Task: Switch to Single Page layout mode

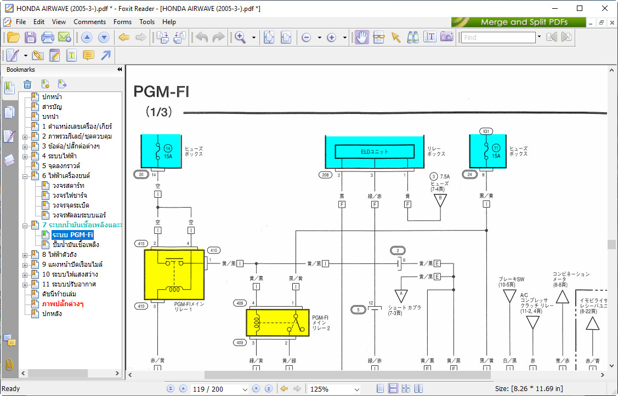Action: coord(381,389)
